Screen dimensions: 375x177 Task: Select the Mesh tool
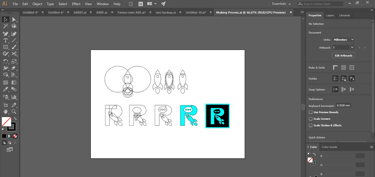6,83
